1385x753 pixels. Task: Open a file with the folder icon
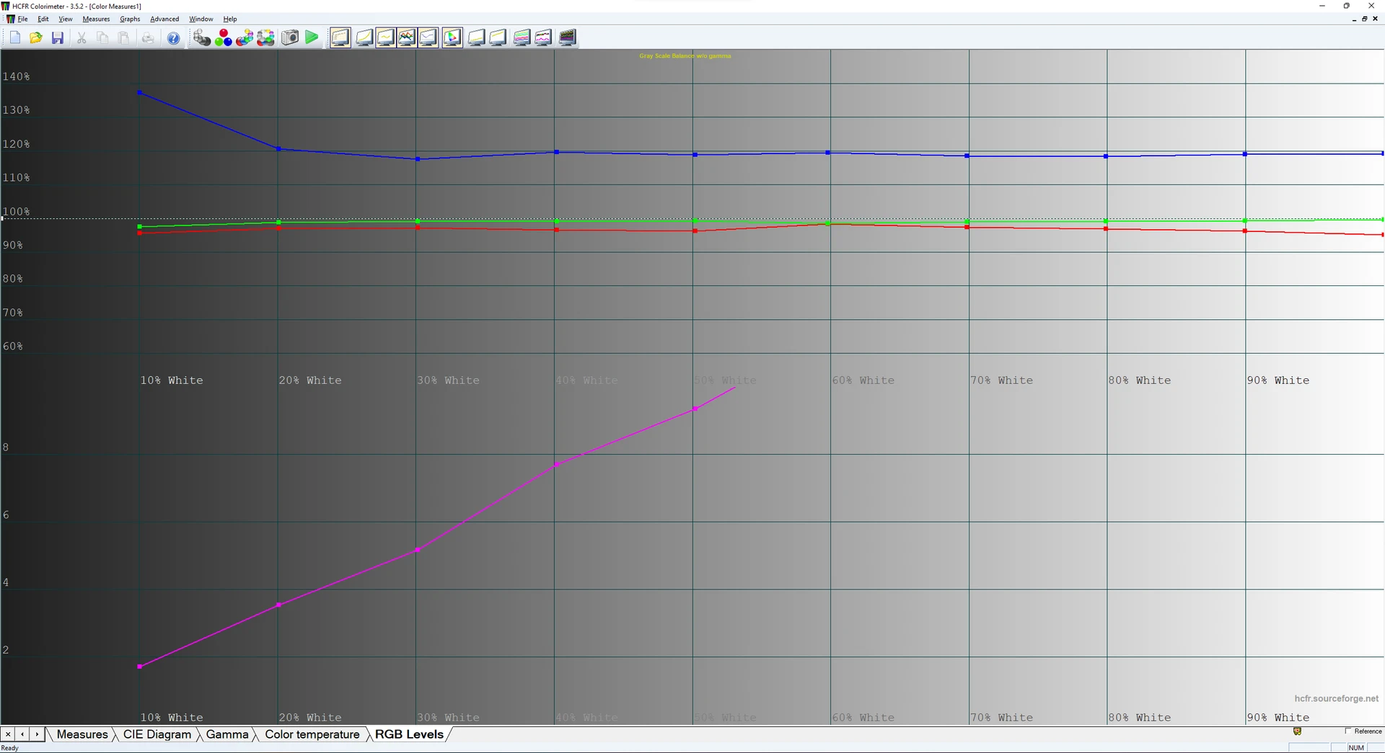(x=36, y=37)
